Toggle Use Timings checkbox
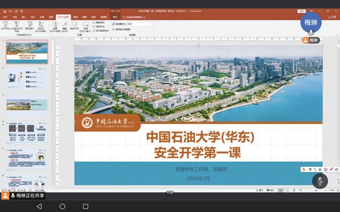This screenshot has height=212, width=340. click(94, 27)
